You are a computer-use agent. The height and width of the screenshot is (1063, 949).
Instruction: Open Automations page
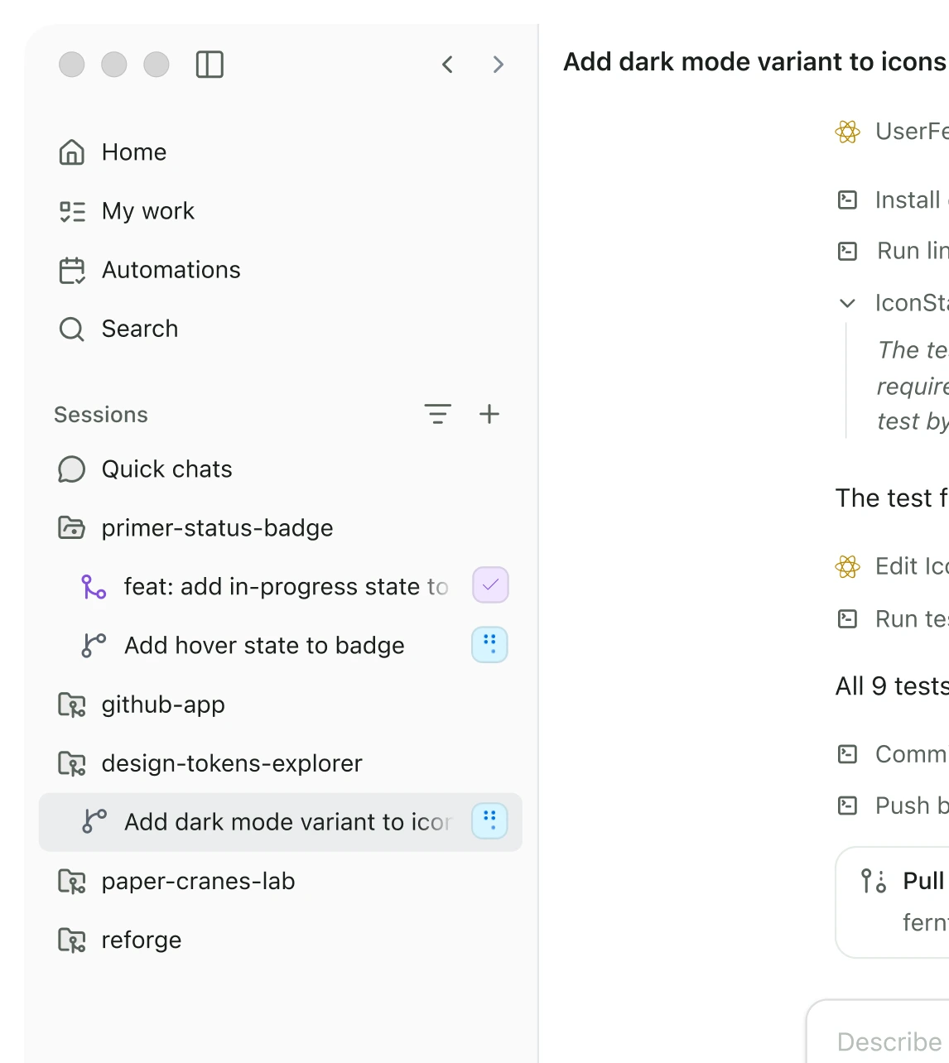coord(281,270)
